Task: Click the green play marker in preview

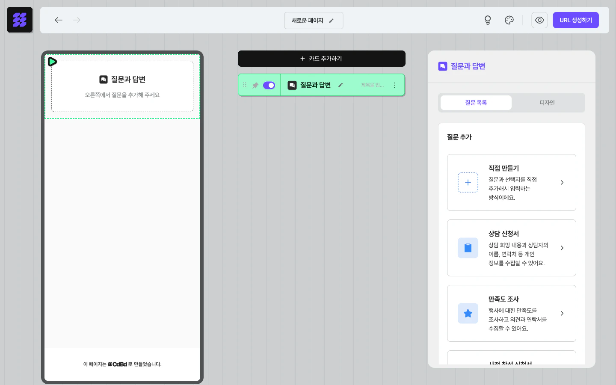Action: [x=52, y=62]
